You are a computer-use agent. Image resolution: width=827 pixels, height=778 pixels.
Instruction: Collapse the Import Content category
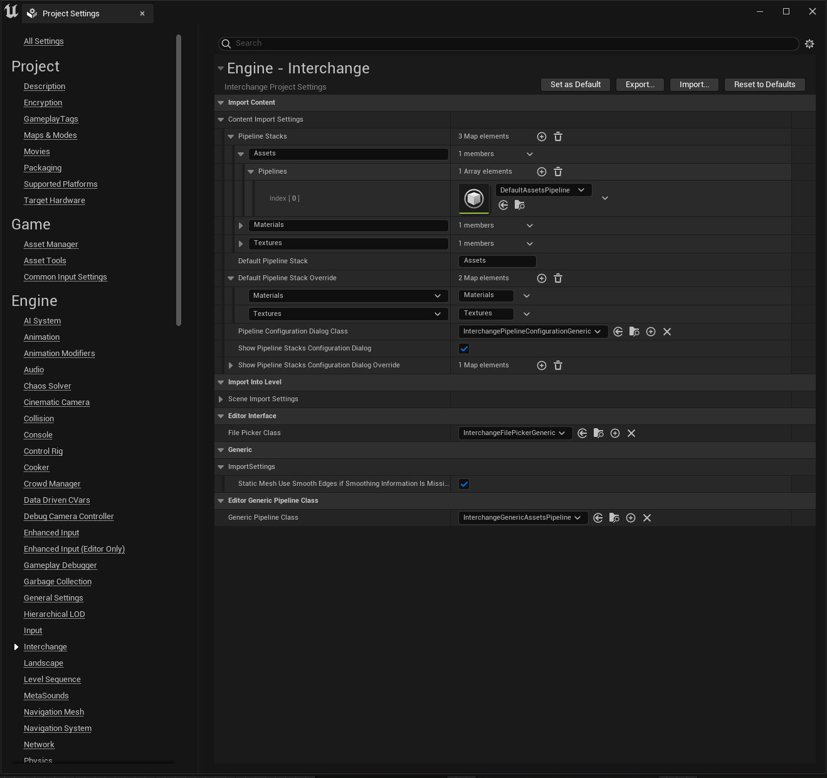tap(221, 103)
